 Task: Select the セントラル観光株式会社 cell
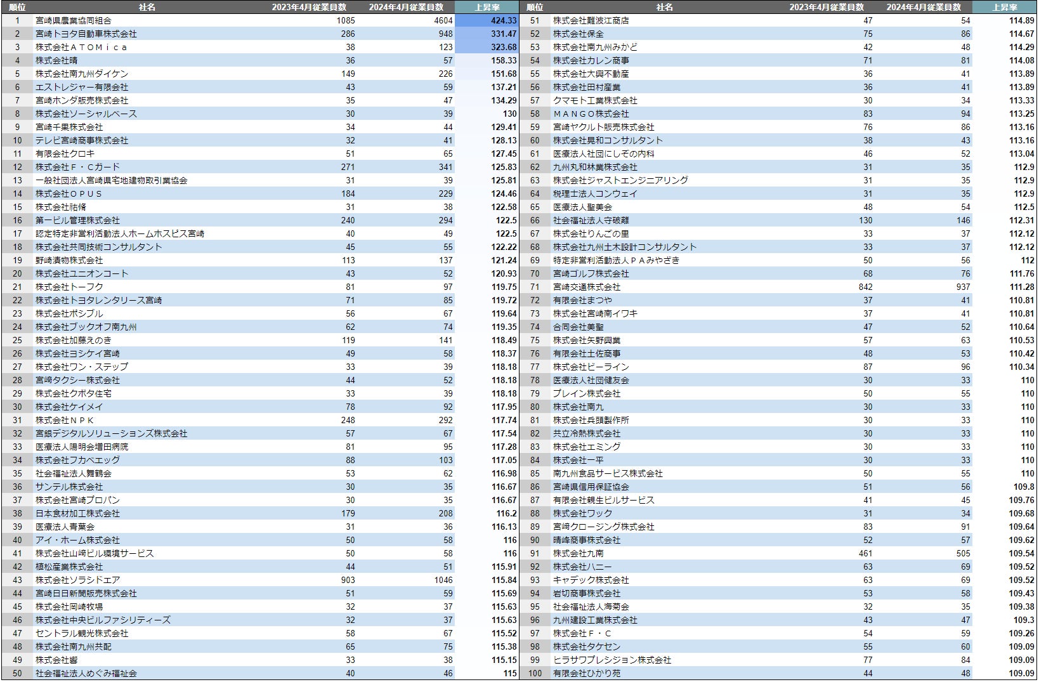click(82, 633)
